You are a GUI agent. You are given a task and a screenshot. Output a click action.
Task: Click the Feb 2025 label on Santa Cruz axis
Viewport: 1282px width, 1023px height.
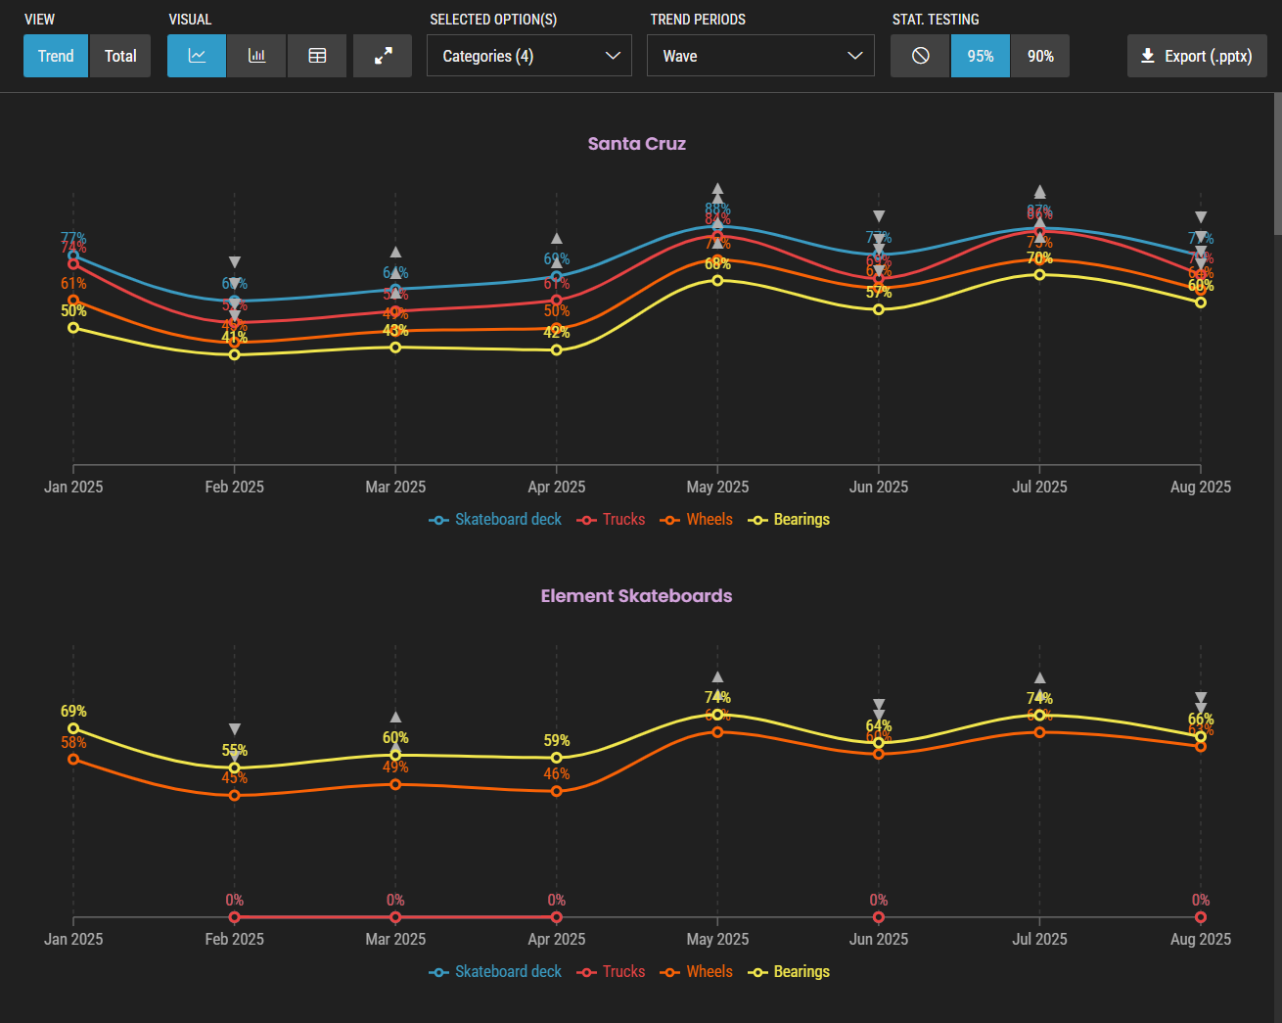click(x=234, y=488)
